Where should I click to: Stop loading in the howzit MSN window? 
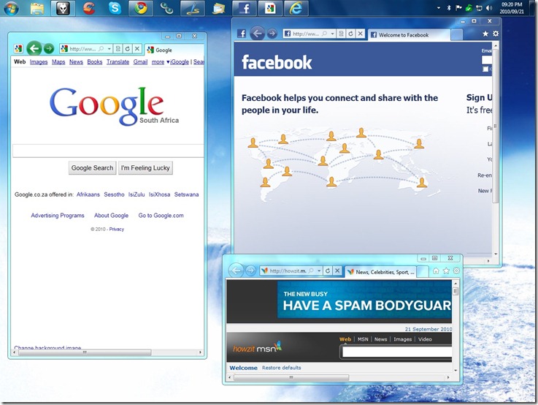click(337, 270)
